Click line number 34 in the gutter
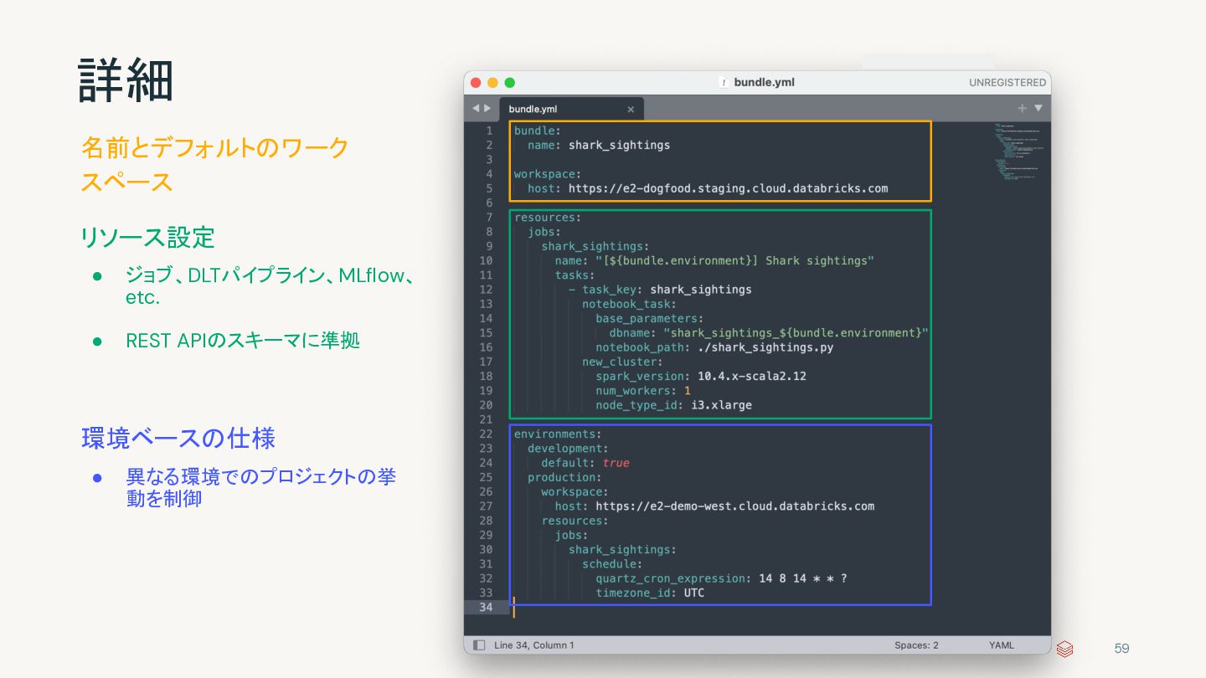 coord(487,608)
